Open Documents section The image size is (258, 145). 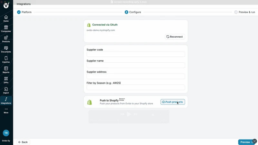[6, 49]
